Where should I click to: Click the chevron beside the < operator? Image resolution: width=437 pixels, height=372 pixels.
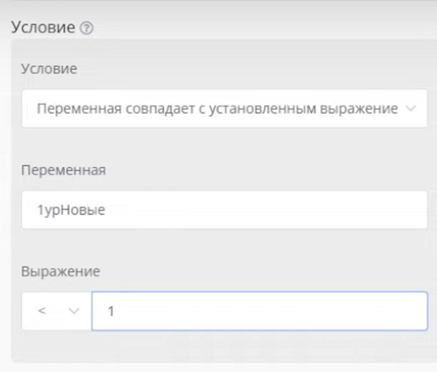pos(74,311)
